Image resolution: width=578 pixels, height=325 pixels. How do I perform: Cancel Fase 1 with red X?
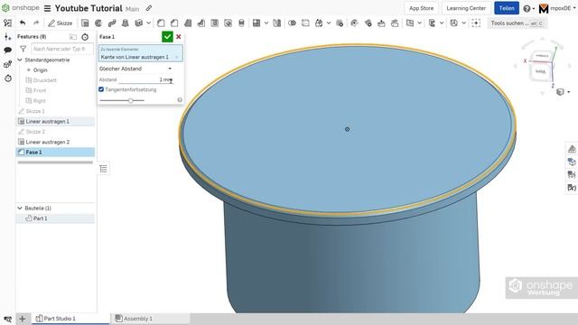tap(179, 37)
